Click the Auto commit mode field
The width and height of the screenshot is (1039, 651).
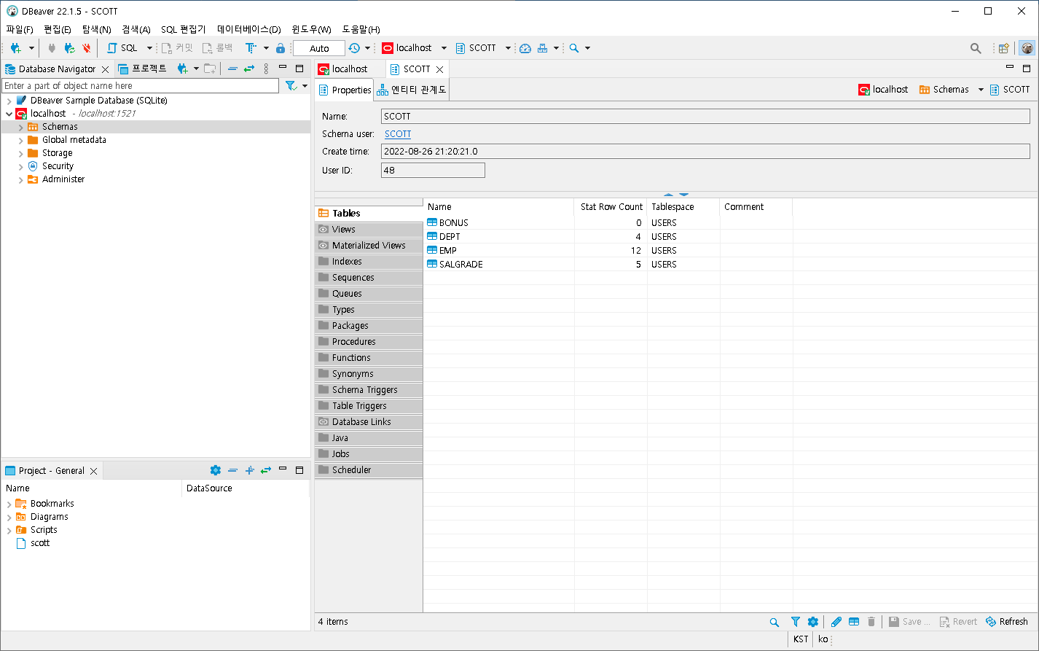tap(319, 48)
